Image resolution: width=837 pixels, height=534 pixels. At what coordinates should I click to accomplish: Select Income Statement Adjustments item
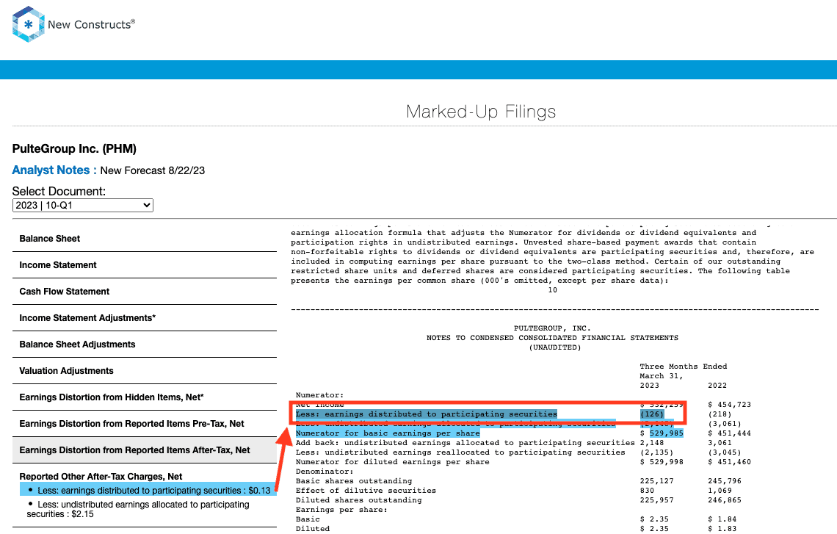click(x=144, y=318)
